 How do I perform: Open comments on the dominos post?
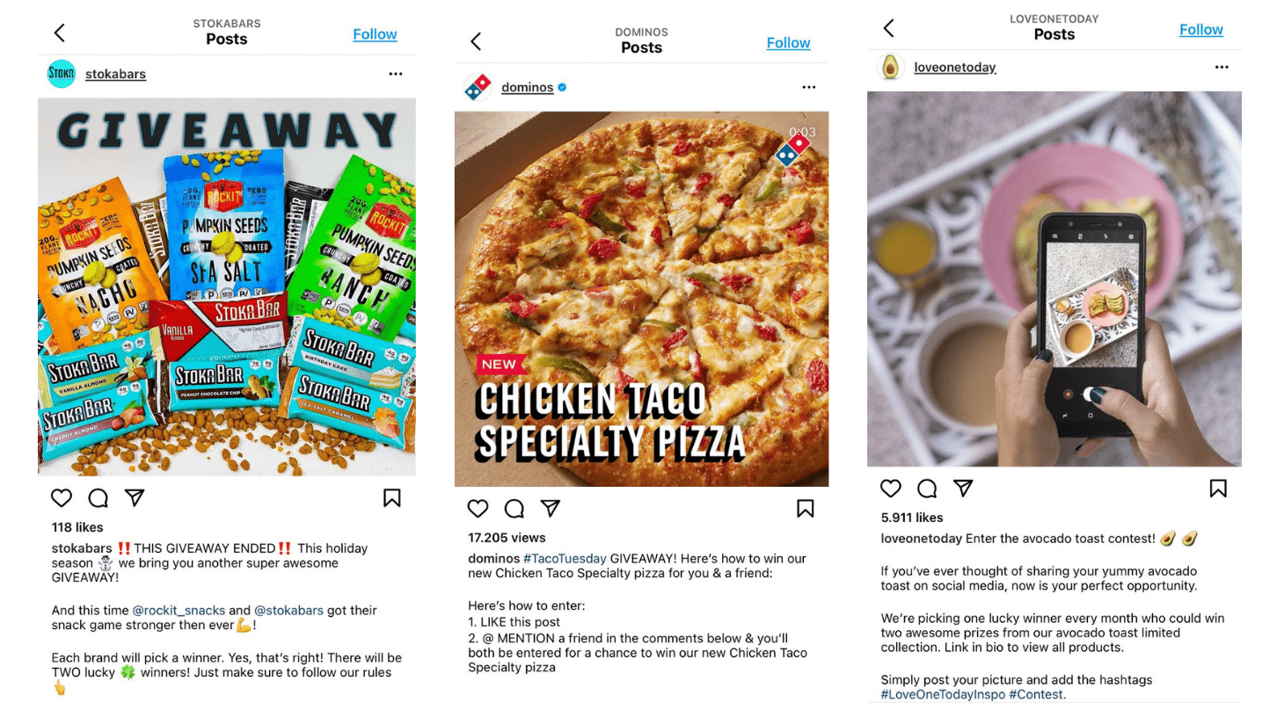click(x=514, y=509)
